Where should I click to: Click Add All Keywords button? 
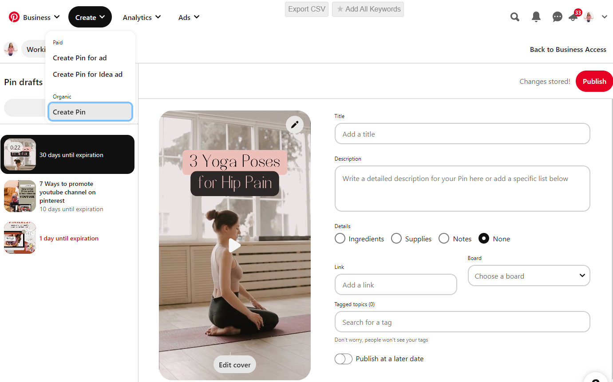tap(368, 9)
